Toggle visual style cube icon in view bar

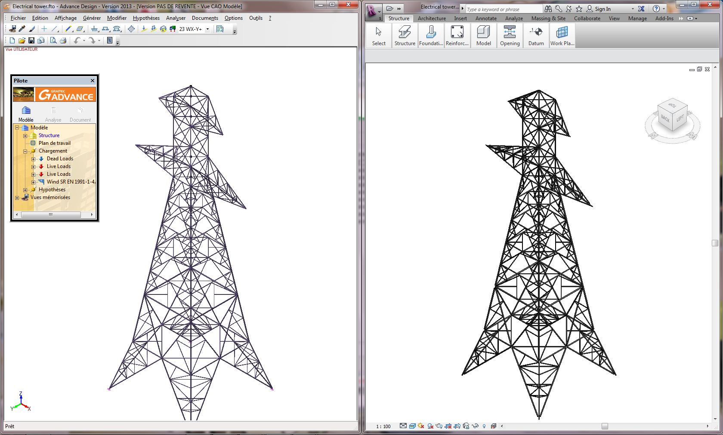tap(412, 426)
